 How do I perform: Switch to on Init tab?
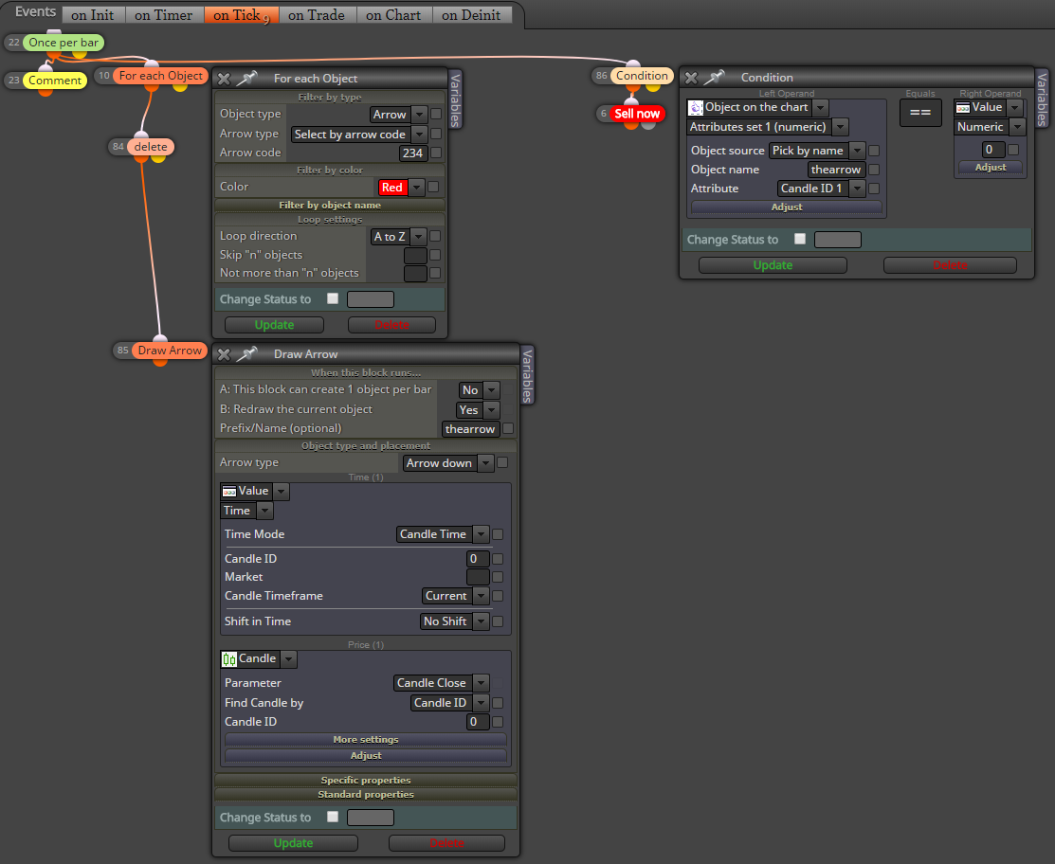coord(93,15)
